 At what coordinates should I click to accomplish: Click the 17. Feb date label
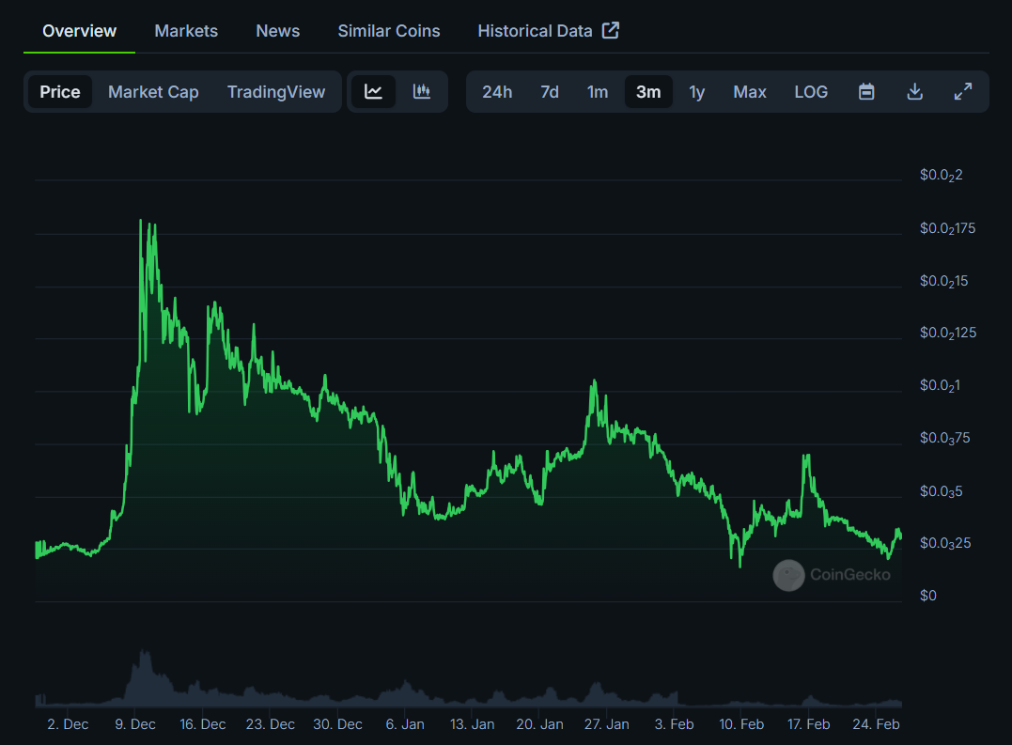(x=809, y=724)
